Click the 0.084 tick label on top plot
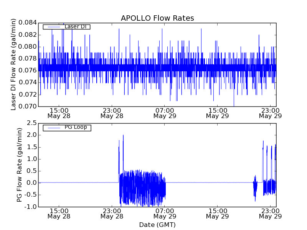 tap(26, 23)
